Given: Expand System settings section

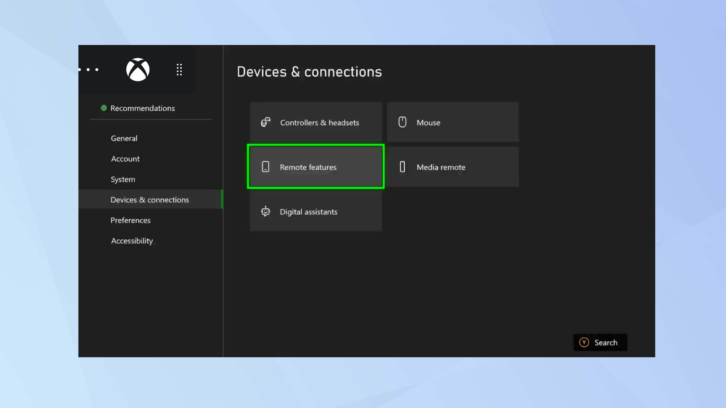Looking at the screenshot, I should [123, 179].
